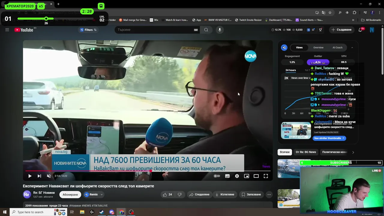This screenshot has width=384, height=216.
Task: Focus the Търсене search field
Action: (x=154, y=30)
